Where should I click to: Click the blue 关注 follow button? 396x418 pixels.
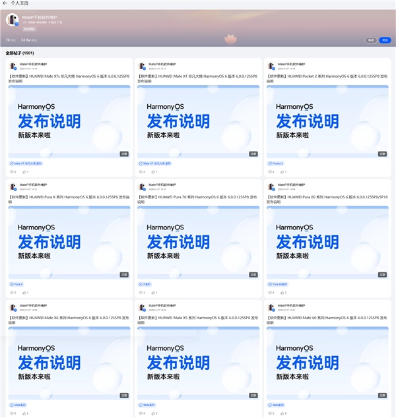(x=385, y=40)
